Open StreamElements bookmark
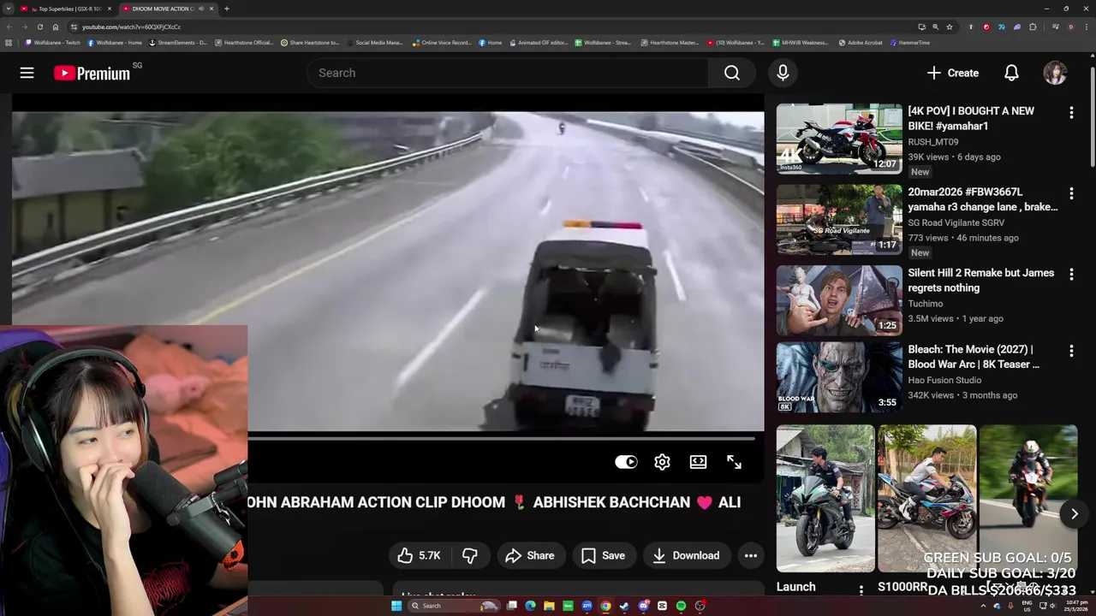The image size is (1096, 616). 179,43
